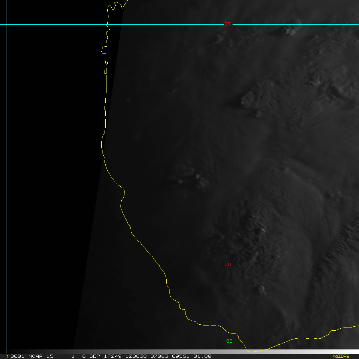Click the green 95 longitude label

pyautogui.click(x=229, y=341)
